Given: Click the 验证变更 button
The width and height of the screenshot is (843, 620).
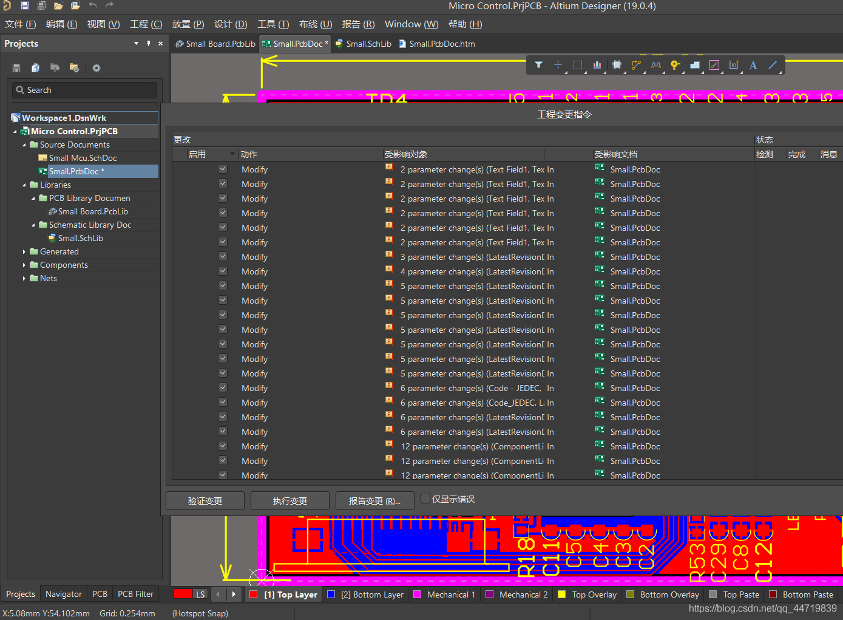Looking at the screenshot, I should pyautogui.click(x=205, y=500).
